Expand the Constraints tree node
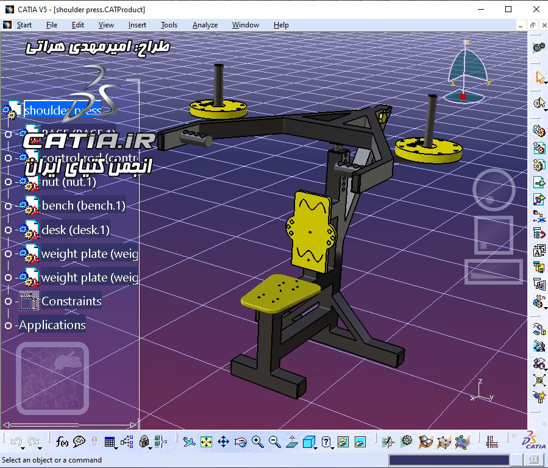The height and width of the screenshot is (468, 548). pos(8,301)
